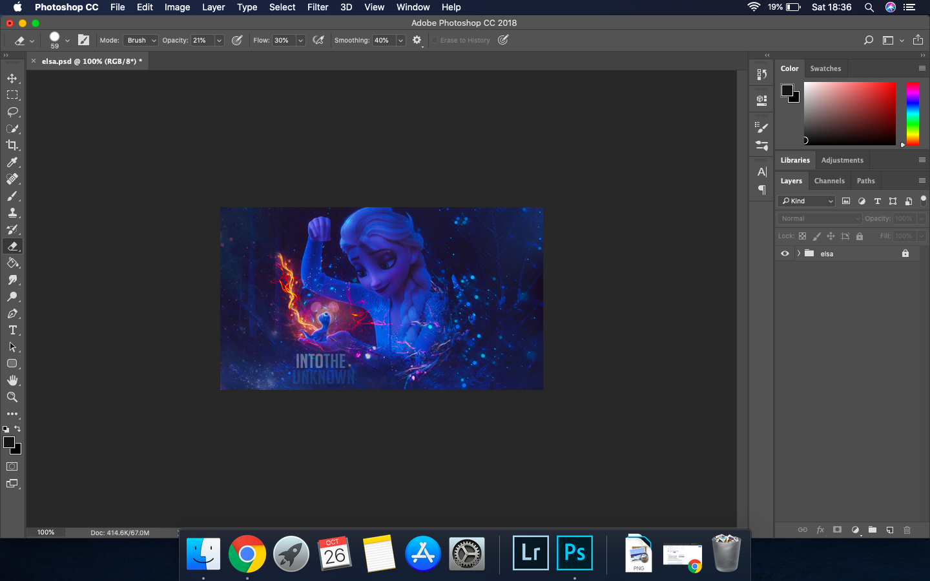Open the Layer menu
The height and width of the screenshot is (581, 930).
click(x=213, y=7)
